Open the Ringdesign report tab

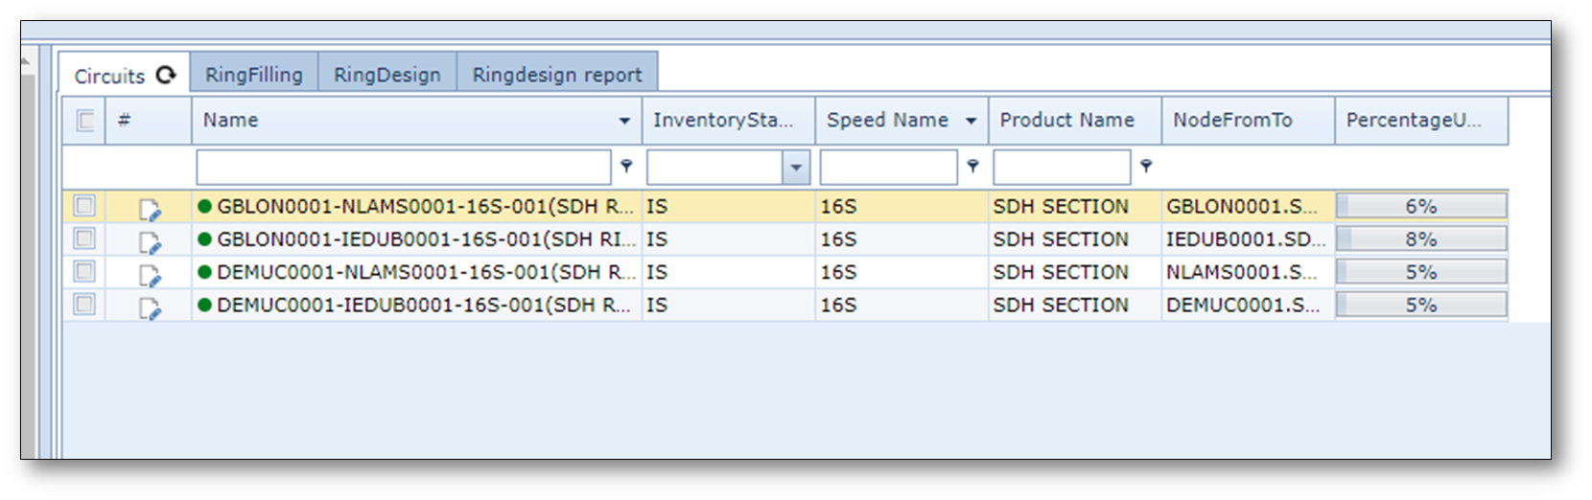coord(556,75)
